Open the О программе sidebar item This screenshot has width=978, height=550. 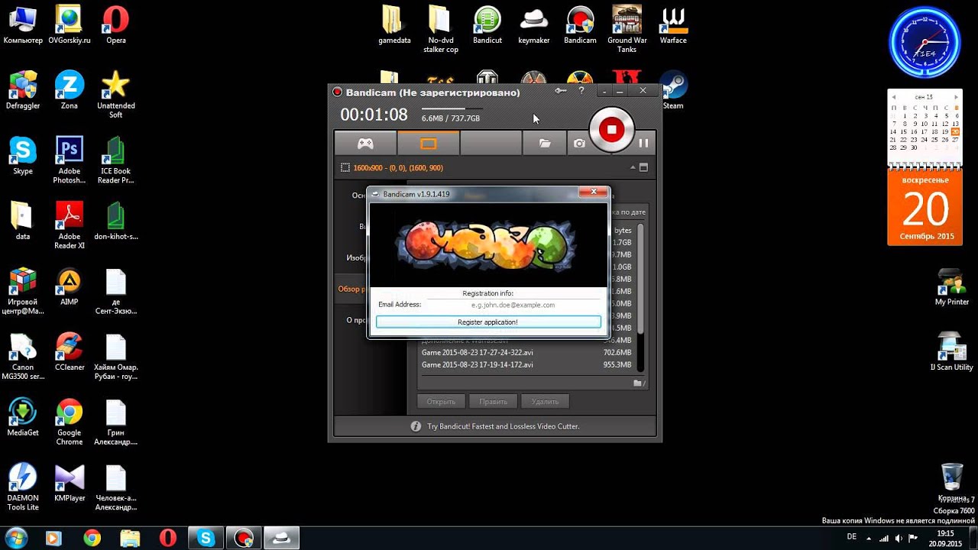pyautogui.click(x=357, y=320)
